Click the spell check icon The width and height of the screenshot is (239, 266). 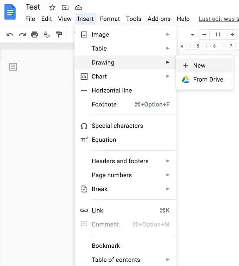47,34
